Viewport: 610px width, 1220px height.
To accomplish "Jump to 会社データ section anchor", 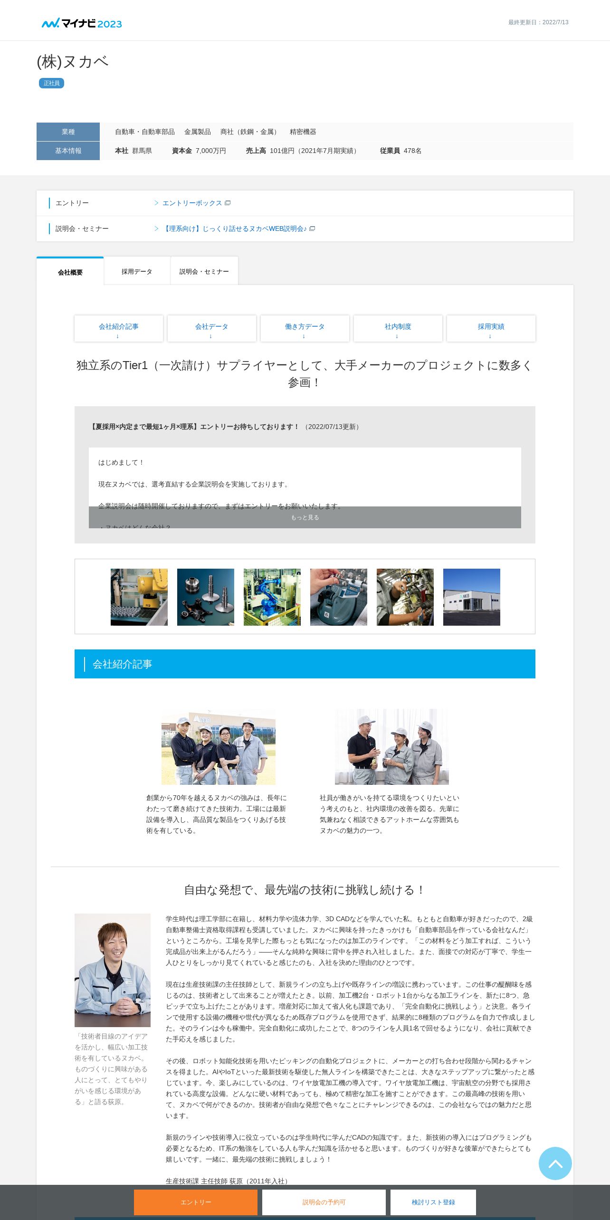I will coord(212,328).
